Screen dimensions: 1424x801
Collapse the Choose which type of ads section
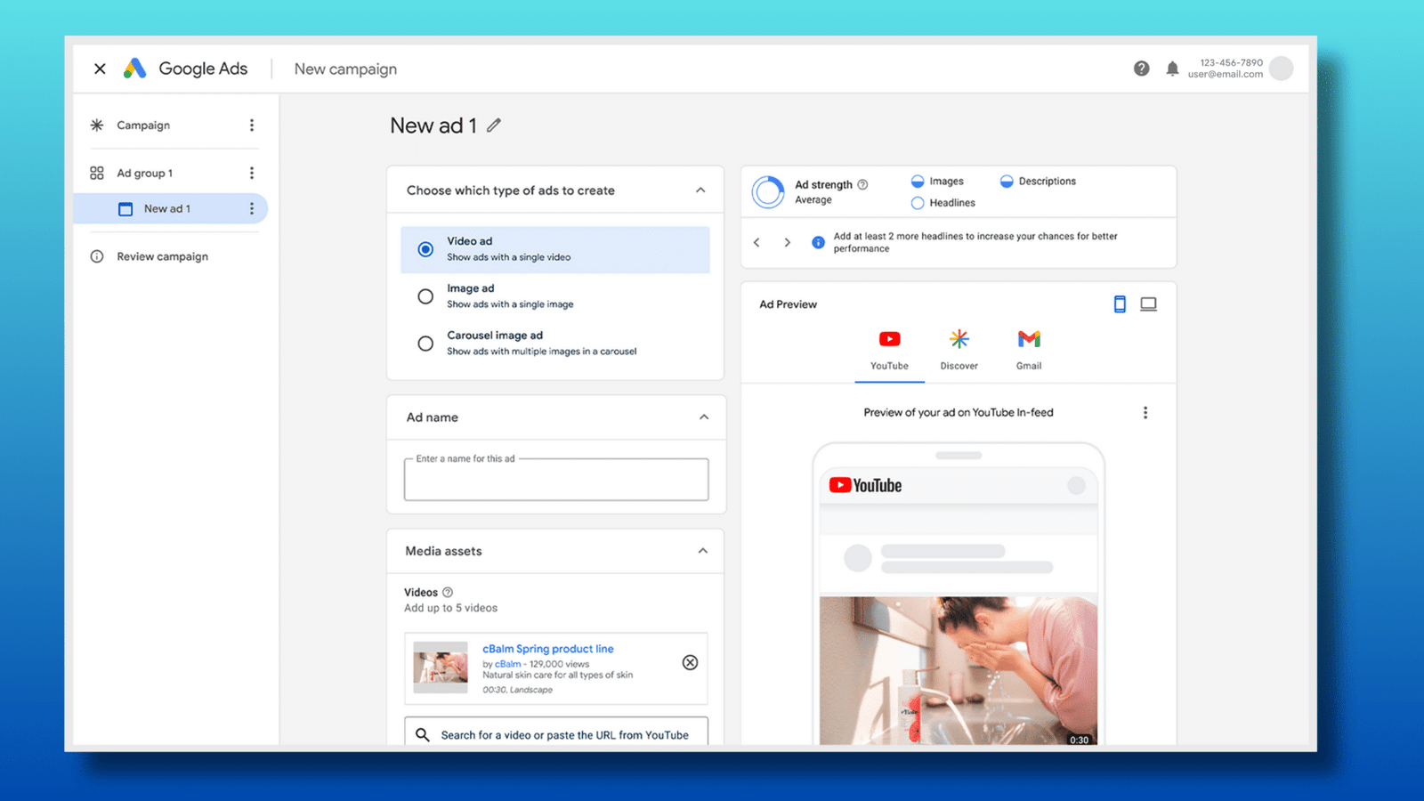pyautogui.click(x=700, y=190)
